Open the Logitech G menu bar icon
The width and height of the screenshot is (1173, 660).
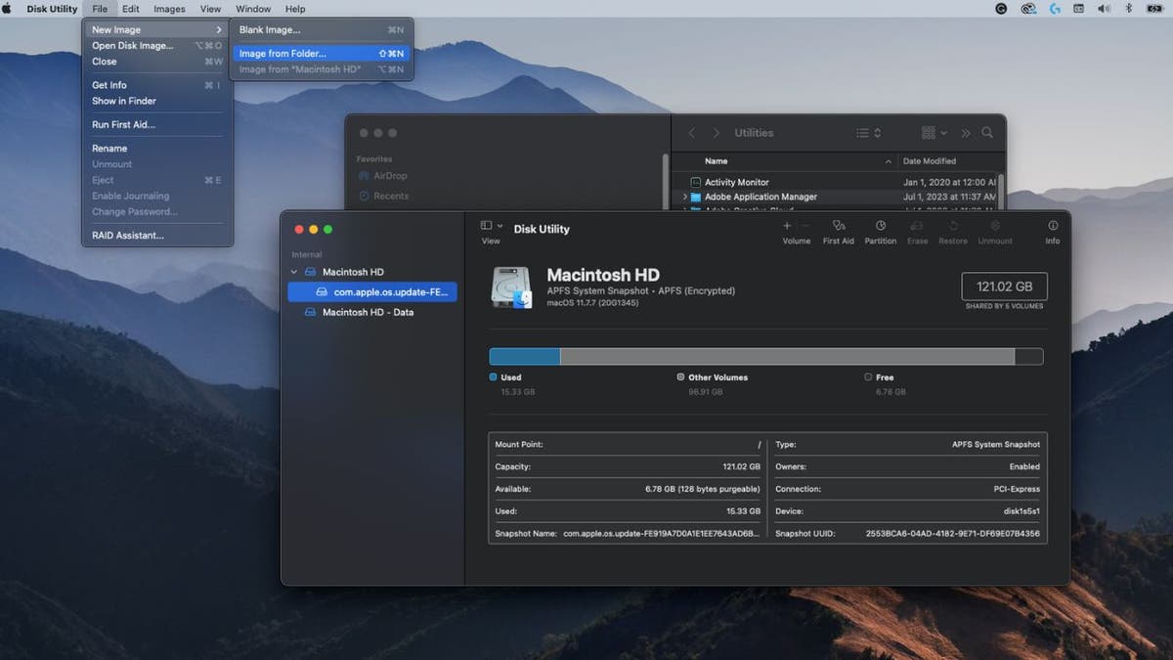tap(1055, 9)
